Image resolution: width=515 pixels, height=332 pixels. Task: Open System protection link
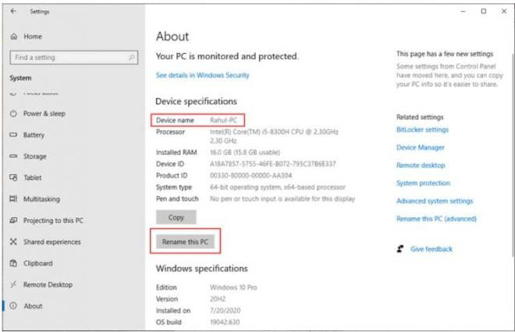pyautogui.click(x=423, y=183)
